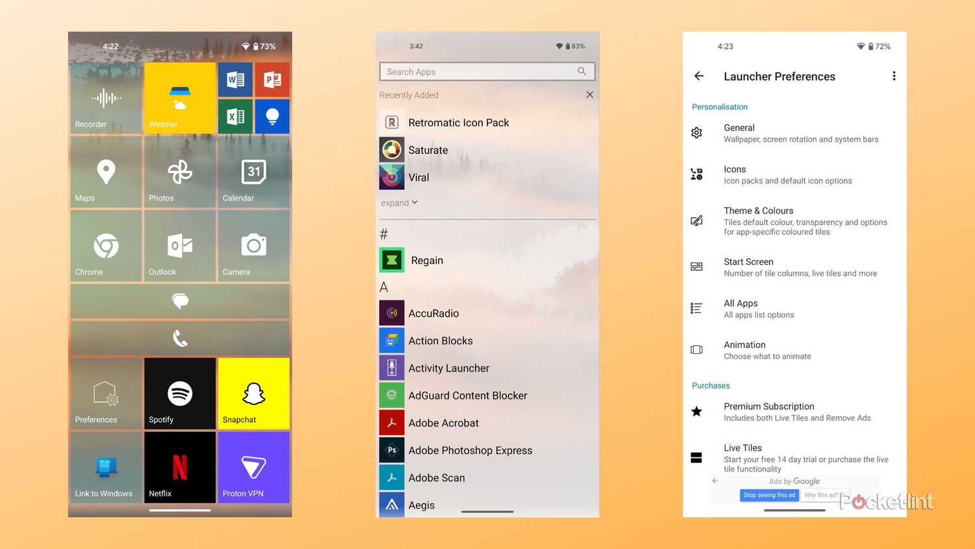This screenshot has height=549, width=975.
Task: Open the Calendar tile
Action: pos(254,172)
